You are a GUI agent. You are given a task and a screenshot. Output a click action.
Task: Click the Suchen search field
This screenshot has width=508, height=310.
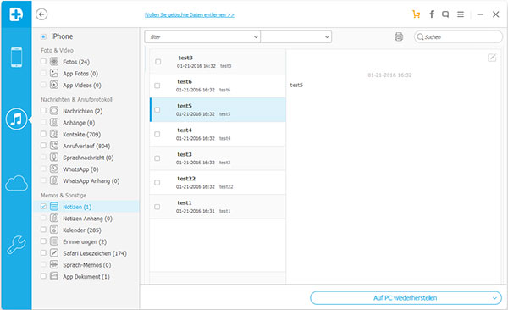pos(458,36)
